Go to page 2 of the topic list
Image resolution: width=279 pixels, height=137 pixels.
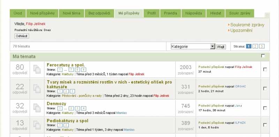[255, 47]
